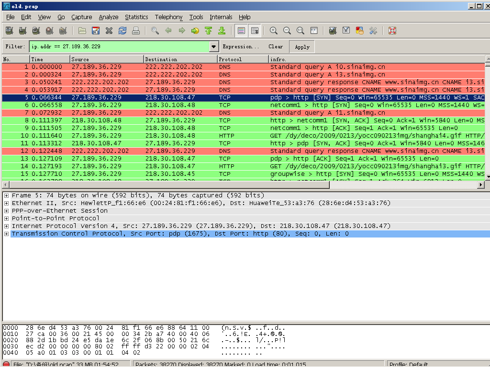Start a new live capture icon
The height and width of the screenshot is (367, 490).
click(36, 31)
